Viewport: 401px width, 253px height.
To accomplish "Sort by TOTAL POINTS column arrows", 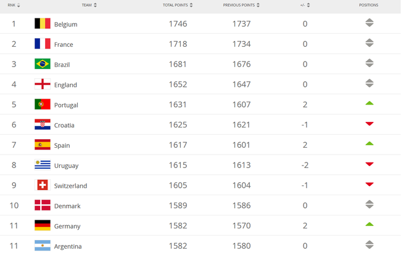I will point(191,5).
